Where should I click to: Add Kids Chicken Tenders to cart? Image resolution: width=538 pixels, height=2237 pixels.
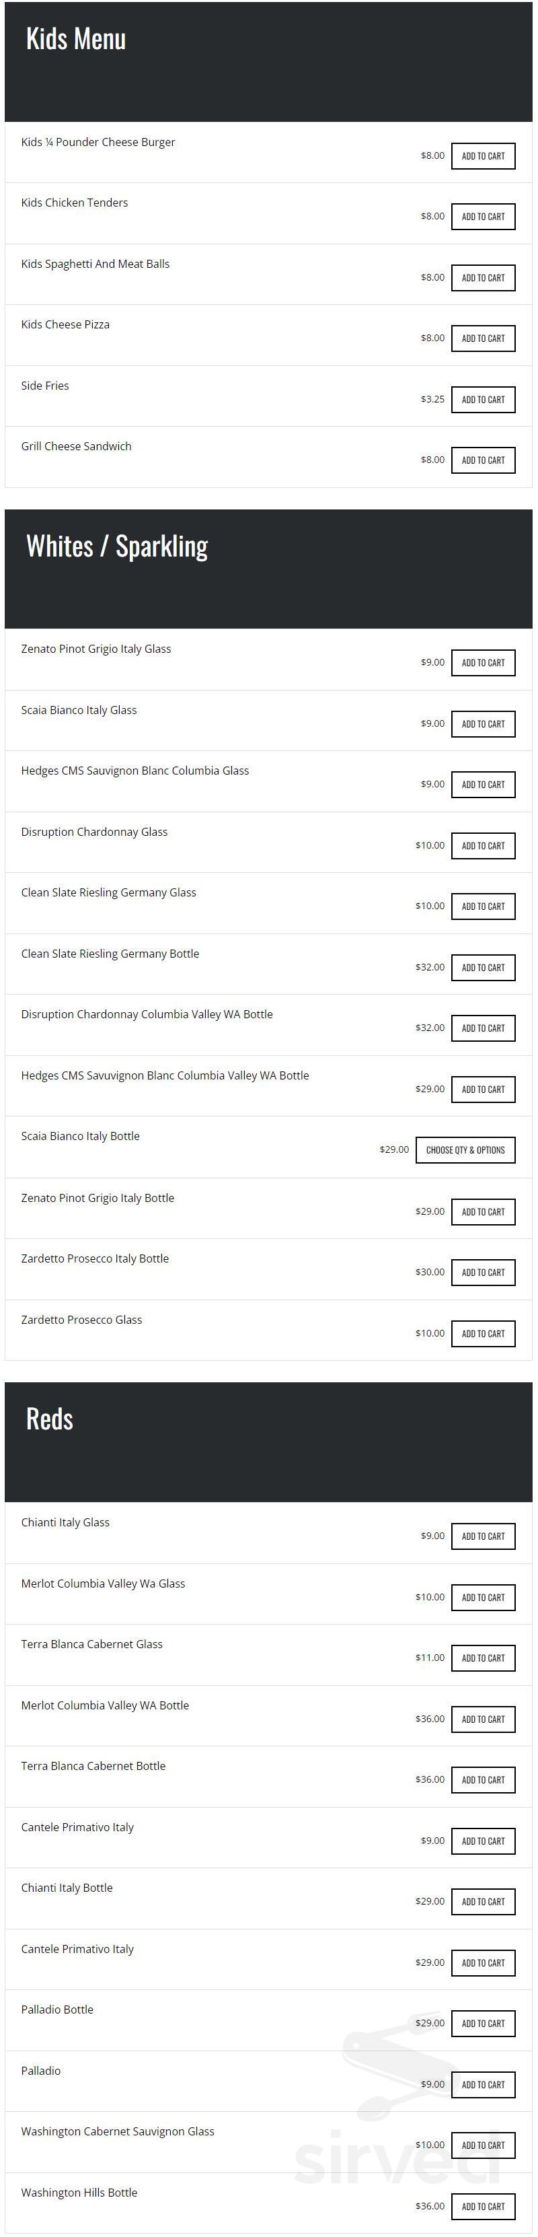482,217
